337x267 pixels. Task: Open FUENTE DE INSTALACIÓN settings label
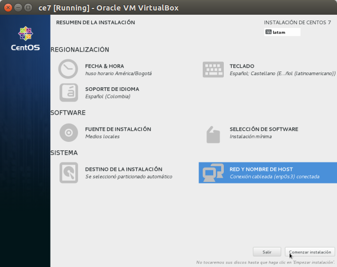tap(118, 129)
